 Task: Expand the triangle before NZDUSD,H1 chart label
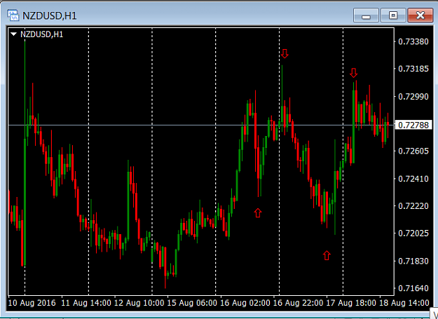13,34
